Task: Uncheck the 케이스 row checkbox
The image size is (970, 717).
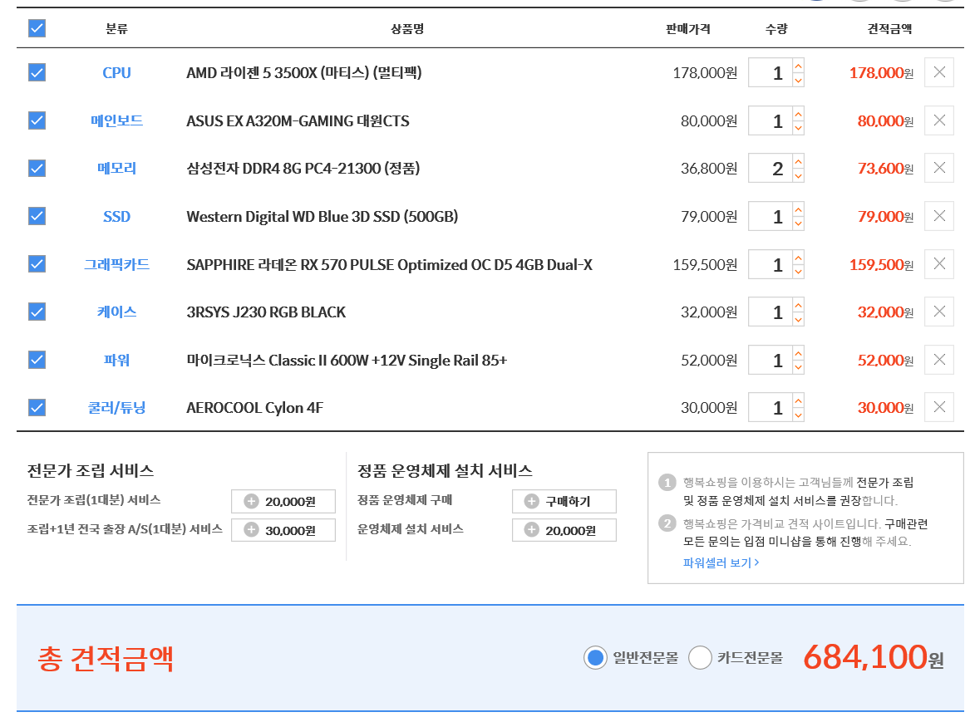Action: (37, 312)
